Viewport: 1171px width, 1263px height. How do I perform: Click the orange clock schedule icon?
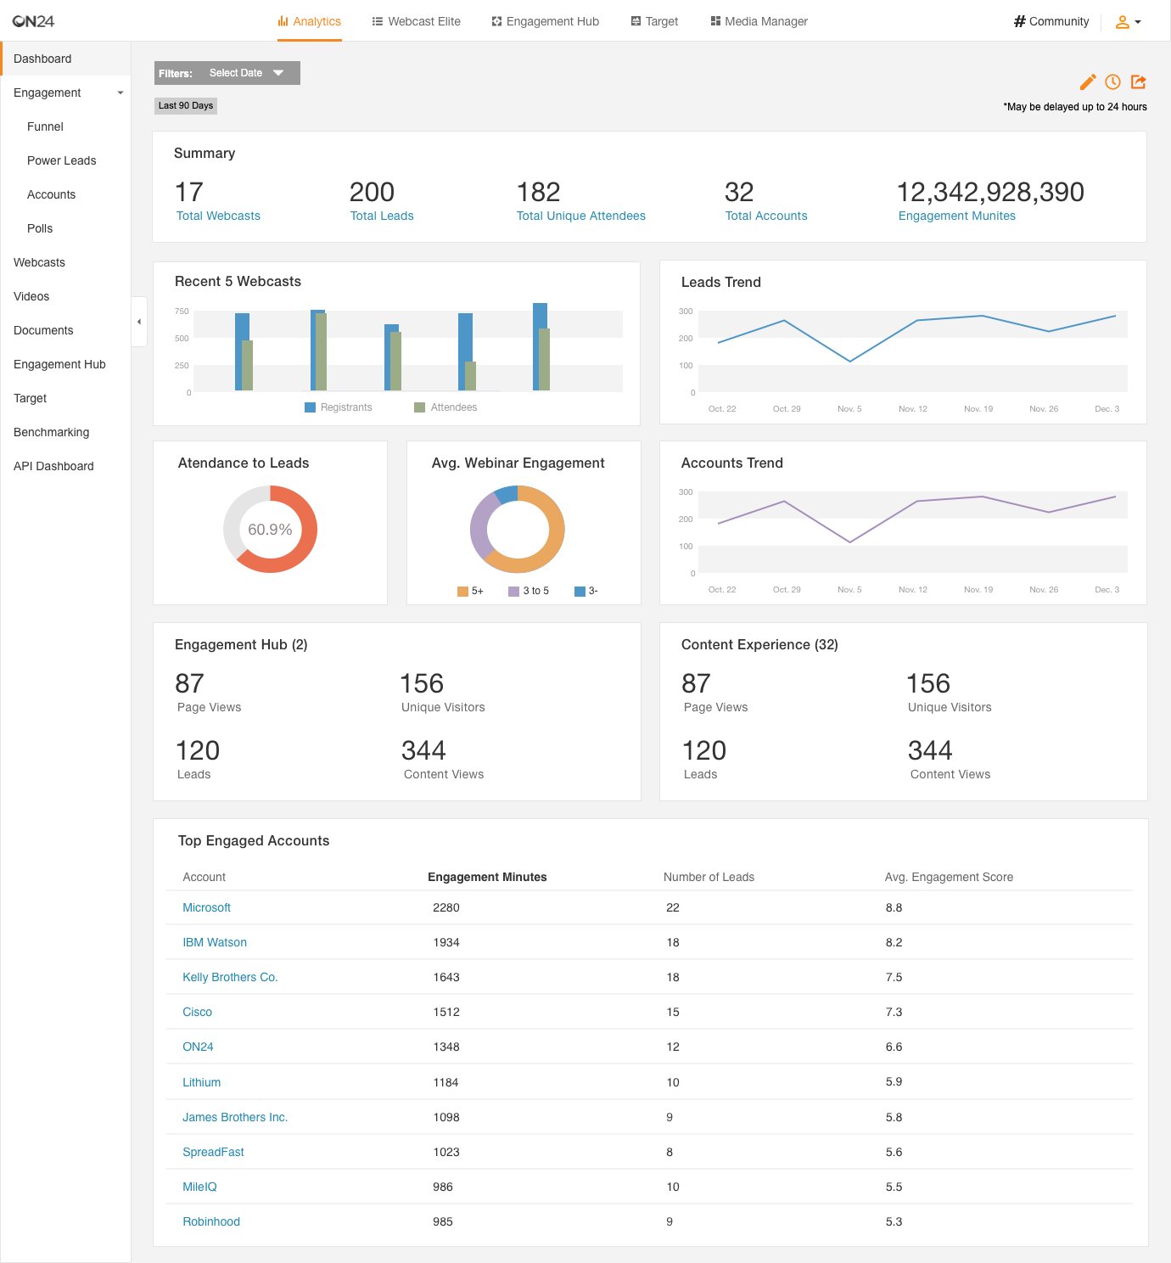point(1112,82)
